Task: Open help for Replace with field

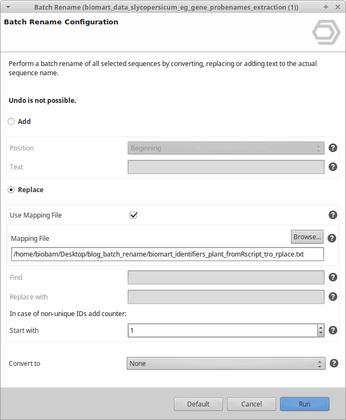Action: 333,297
